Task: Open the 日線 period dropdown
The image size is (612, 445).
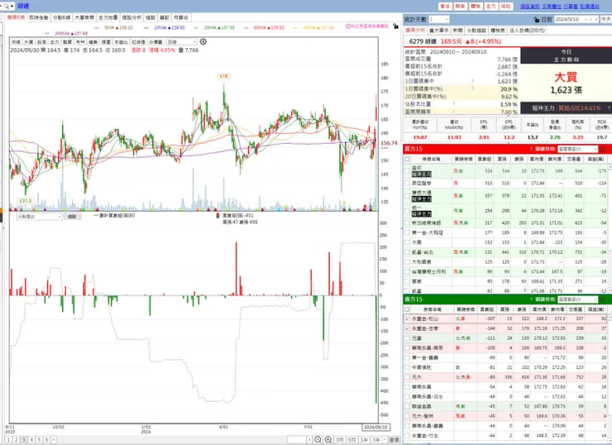Action: pos(181,41)
